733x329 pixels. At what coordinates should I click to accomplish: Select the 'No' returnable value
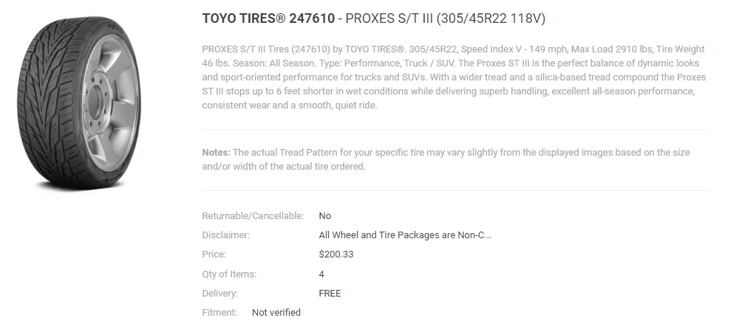[x=325, y=216]
